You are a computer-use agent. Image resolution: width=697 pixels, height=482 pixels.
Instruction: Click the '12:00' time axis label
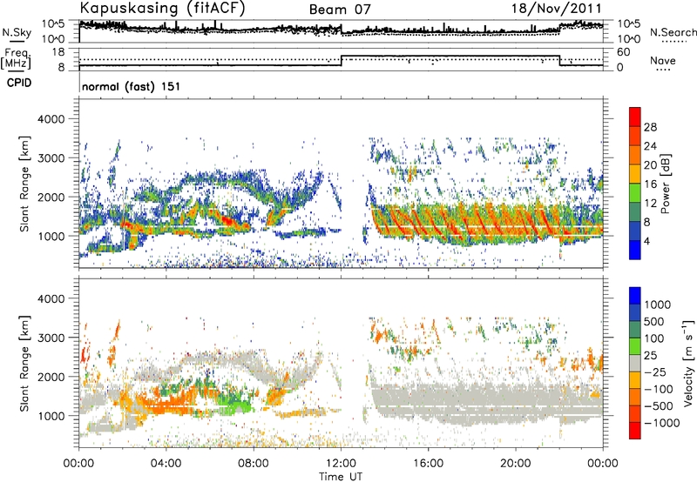click(341, 464)
